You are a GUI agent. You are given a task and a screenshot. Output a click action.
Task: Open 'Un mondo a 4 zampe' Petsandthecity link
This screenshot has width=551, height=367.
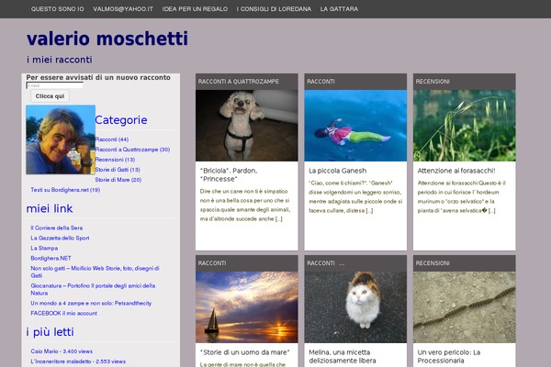click(91, 303)
